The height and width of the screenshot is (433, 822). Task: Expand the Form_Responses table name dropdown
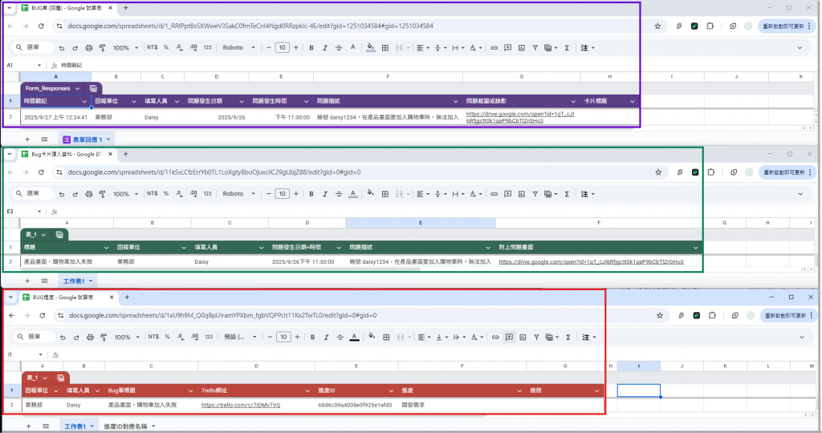coord(78,88)
